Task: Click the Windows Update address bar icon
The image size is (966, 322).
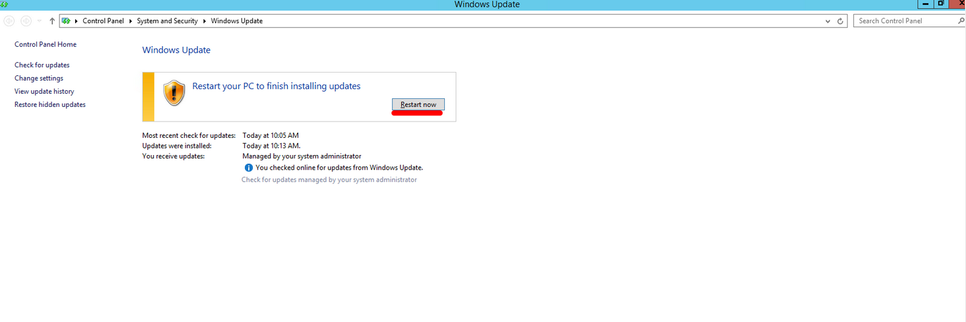Action: tap(66, 21)
